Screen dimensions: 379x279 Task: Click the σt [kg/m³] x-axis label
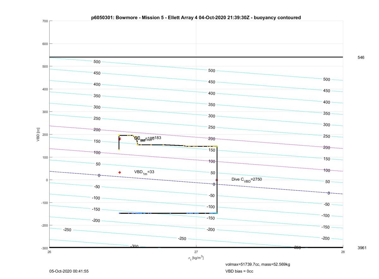(196, 258)
